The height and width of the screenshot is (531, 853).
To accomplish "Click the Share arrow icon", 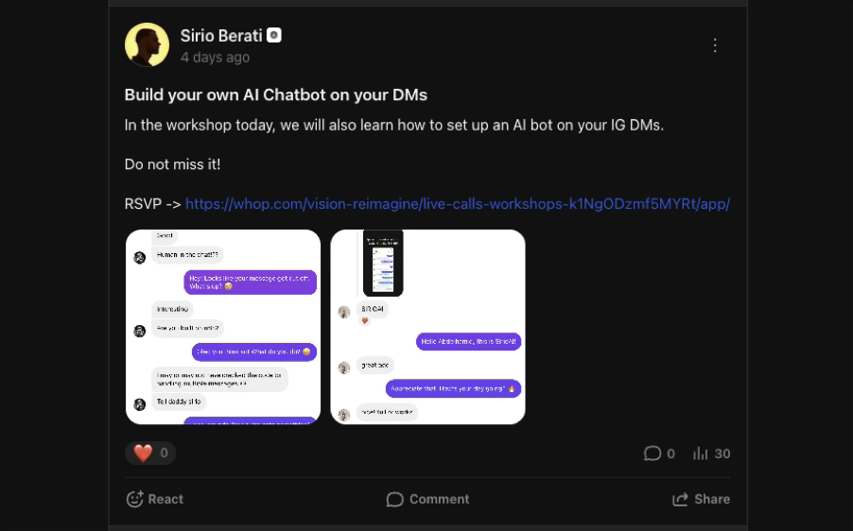I will coord(680,499).
